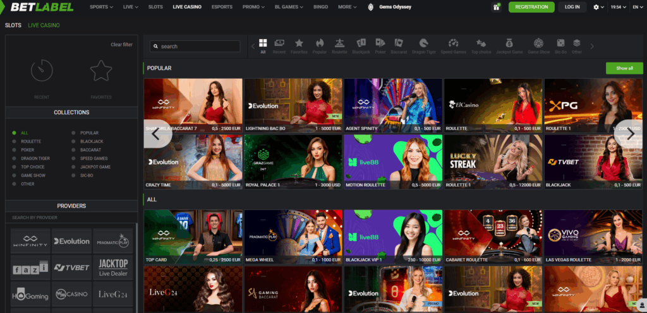
Task: Show next categories with right chevron
Action: click(592, 47)
